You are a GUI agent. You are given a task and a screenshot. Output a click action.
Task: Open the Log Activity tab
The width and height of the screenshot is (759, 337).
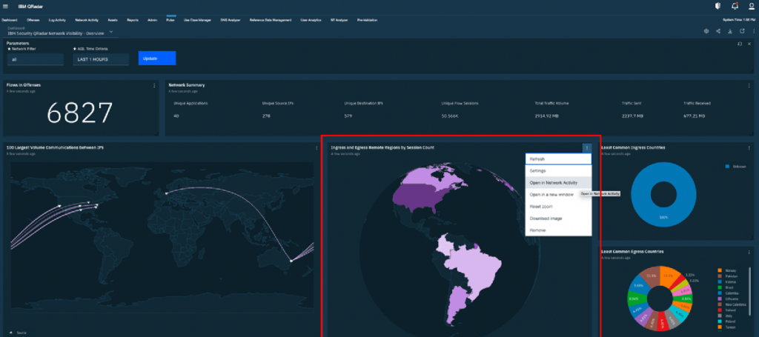[57, 20]
